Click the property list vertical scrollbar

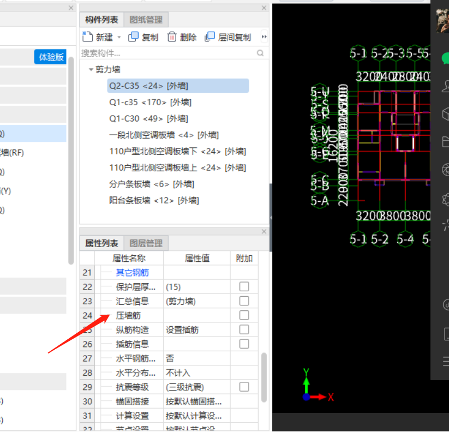(x=264, y=377)
